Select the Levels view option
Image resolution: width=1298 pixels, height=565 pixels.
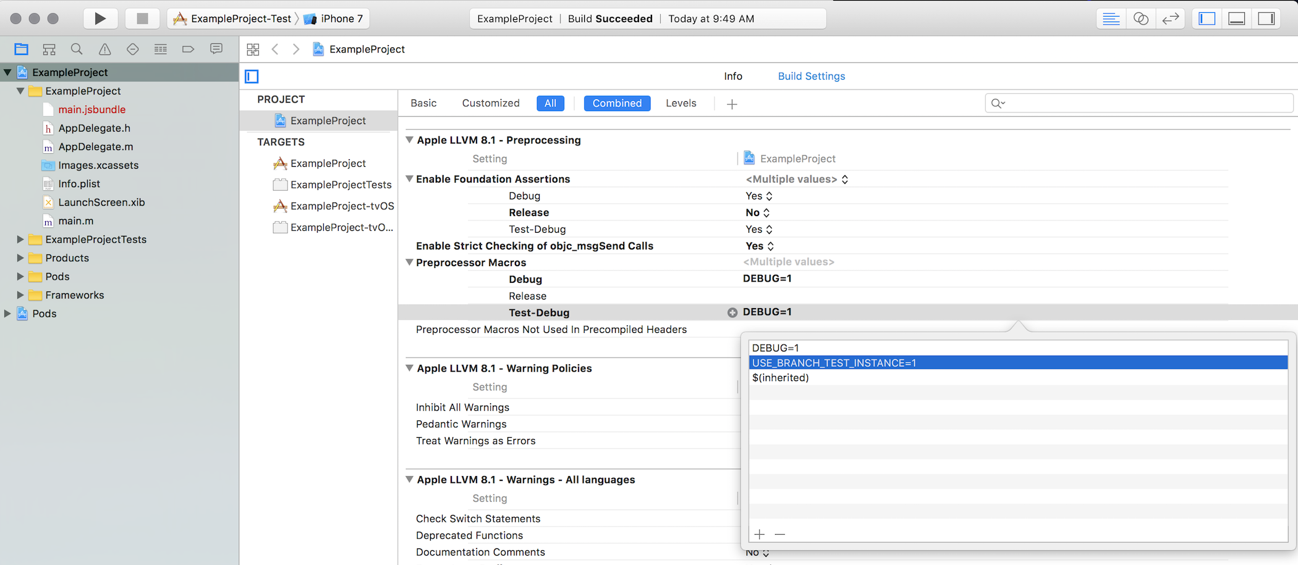tap(681, 103)
